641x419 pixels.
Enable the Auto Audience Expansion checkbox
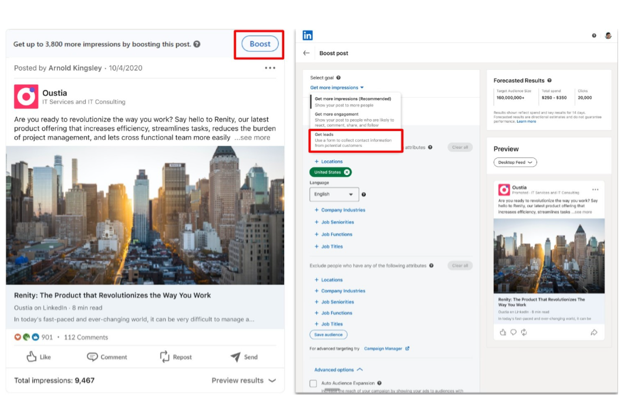[313, 383]
